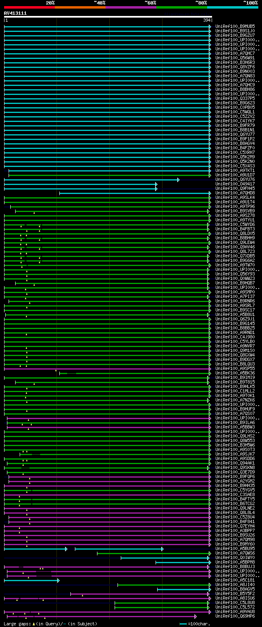Click the UniRef100_A5C181 label

tap(235, 580)
